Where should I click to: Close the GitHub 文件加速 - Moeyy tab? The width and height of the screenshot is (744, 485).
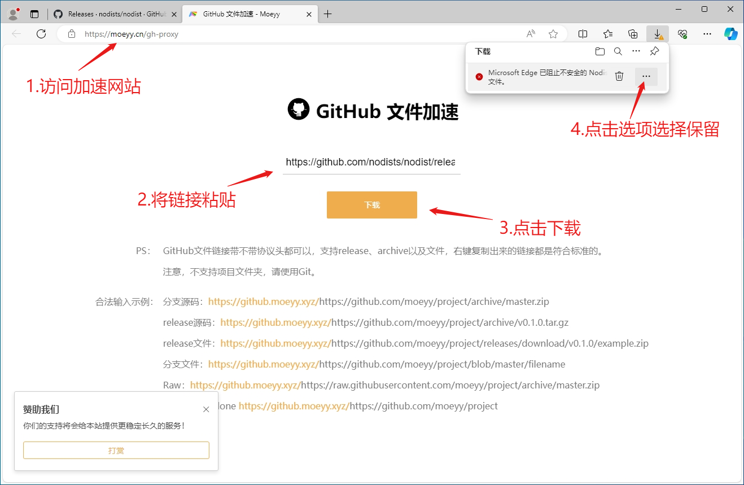(308, 14)
